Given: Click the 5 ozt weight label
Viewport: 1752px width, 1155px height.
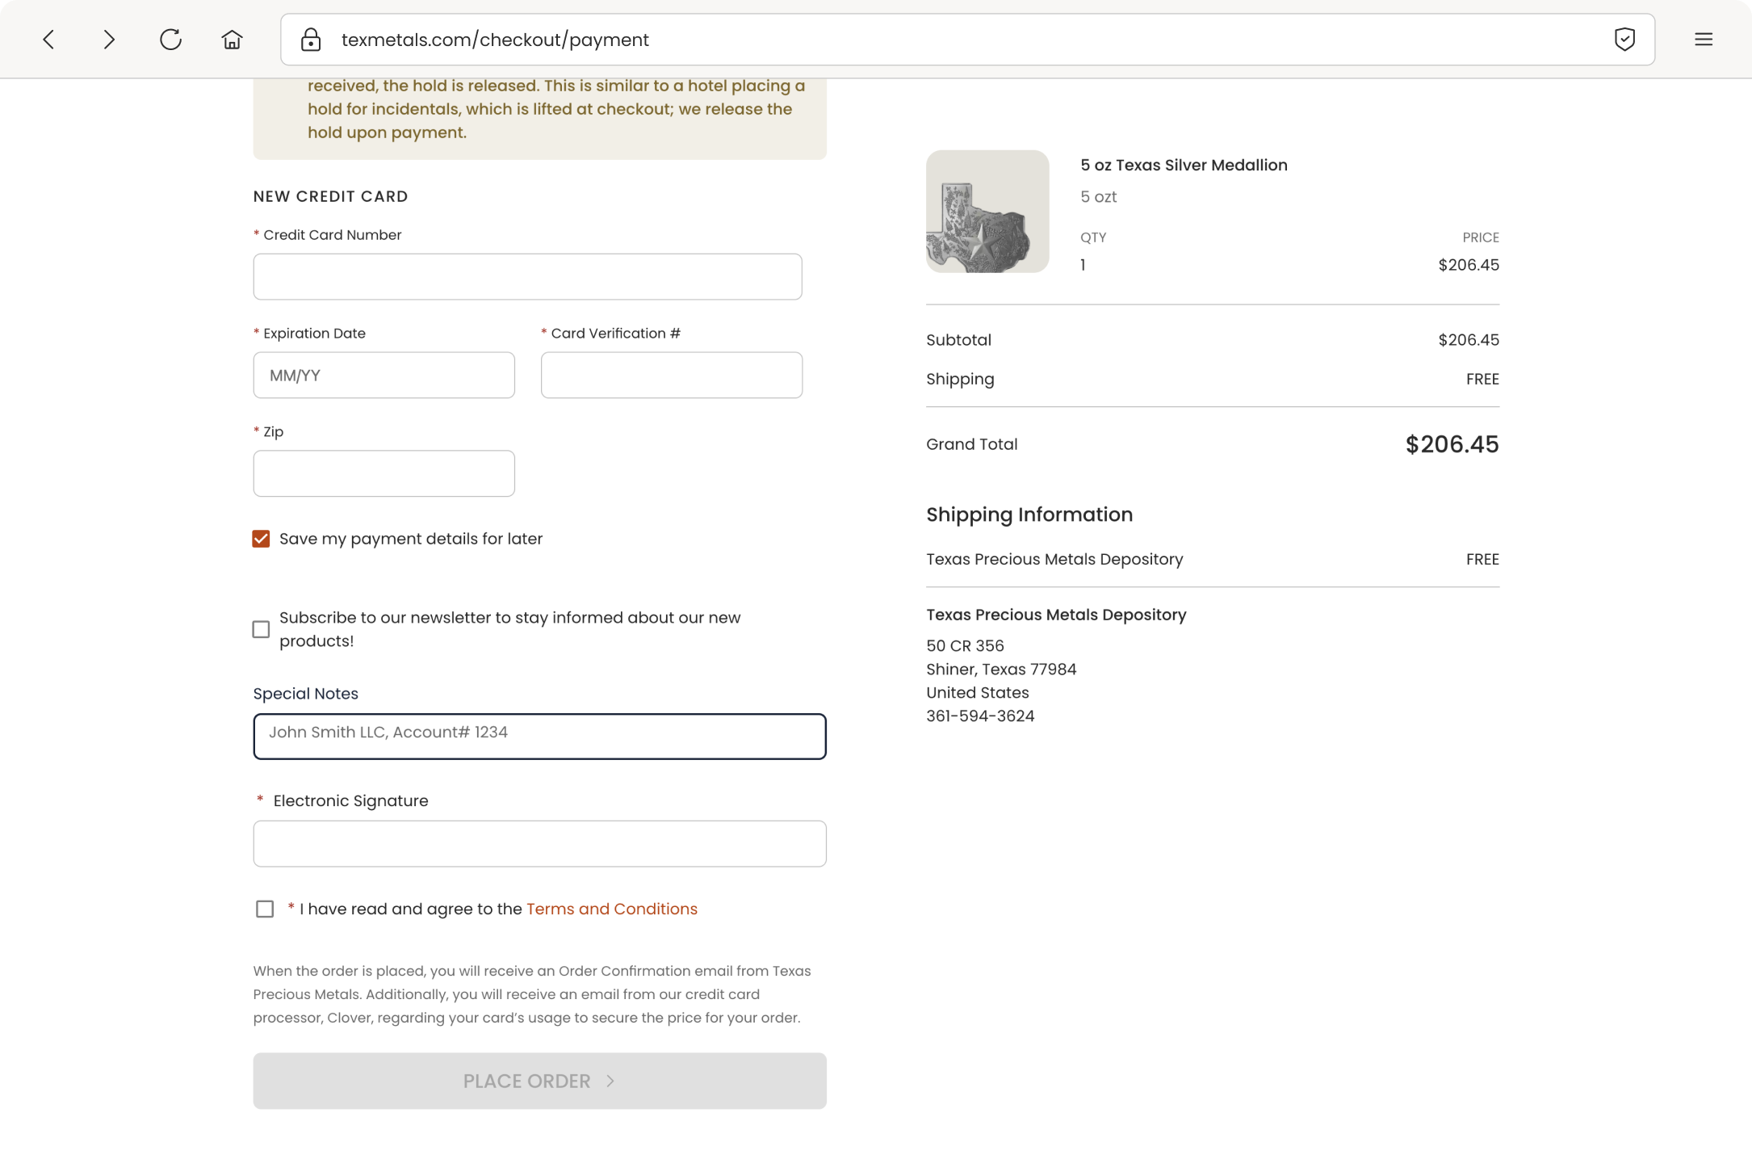Looking at the screenshot, I should tap(1098, 197).
